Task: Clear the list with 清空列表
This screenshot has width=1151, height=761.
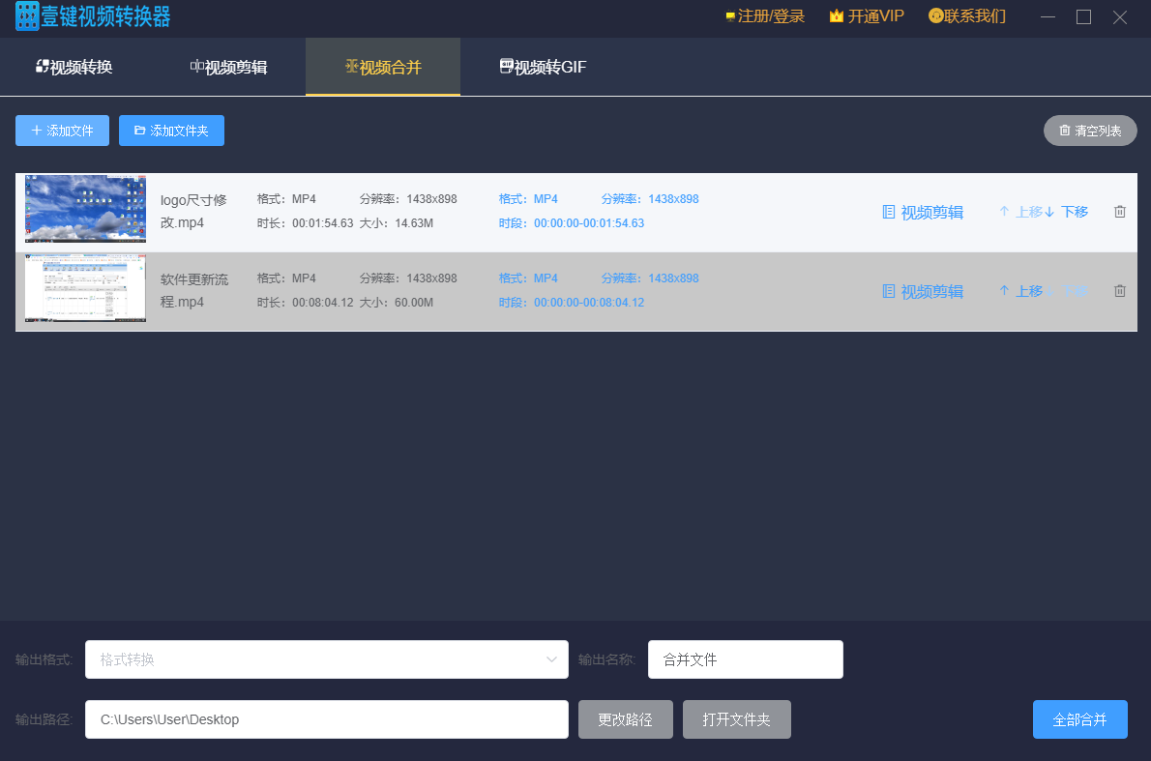Action: point(1090,131)
